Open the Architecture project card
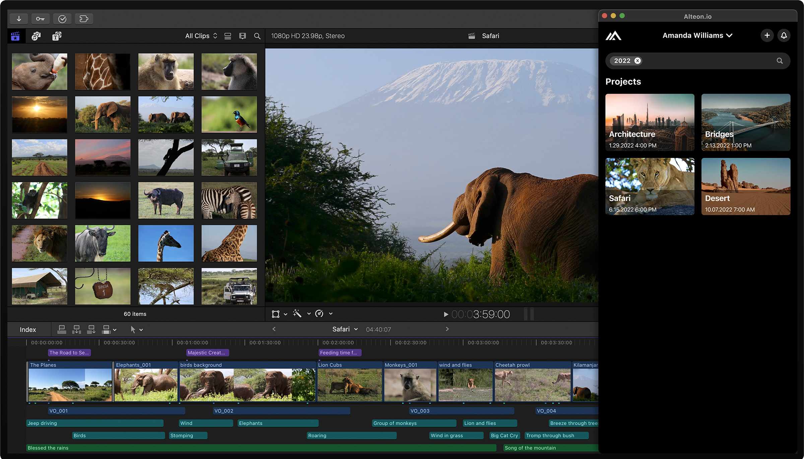This screenshot has height=459, width=804. [650, 122]
